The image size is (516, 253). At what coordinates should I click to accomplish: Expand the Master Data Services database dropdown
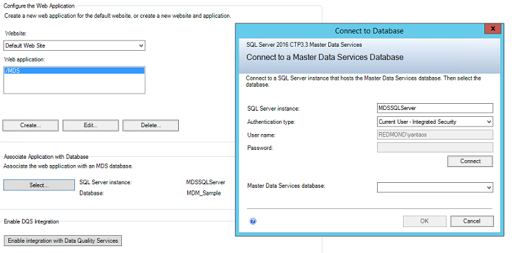[x=435, y=188]
